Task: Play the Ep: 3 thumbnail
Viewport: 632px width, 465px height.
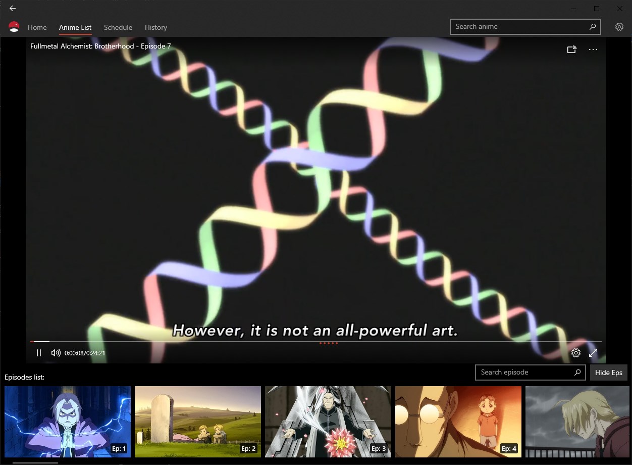Action: coord(328,422)
